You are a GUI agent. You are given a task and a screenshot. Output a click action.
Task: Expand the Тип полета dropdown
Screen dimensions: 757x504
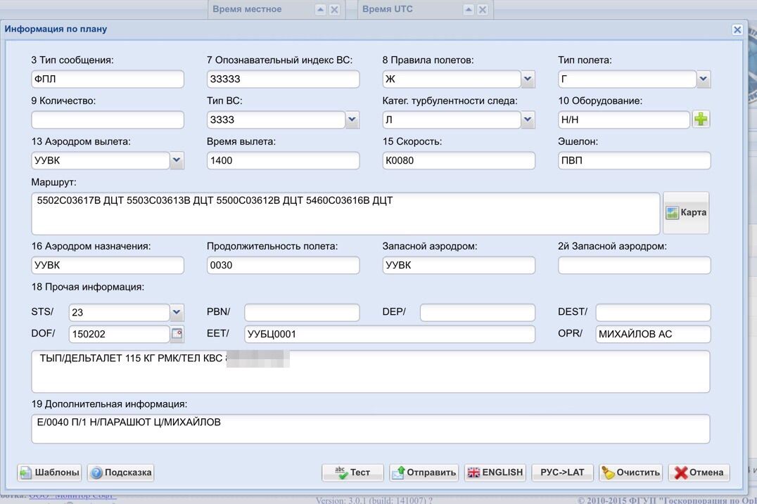point(704,79)
